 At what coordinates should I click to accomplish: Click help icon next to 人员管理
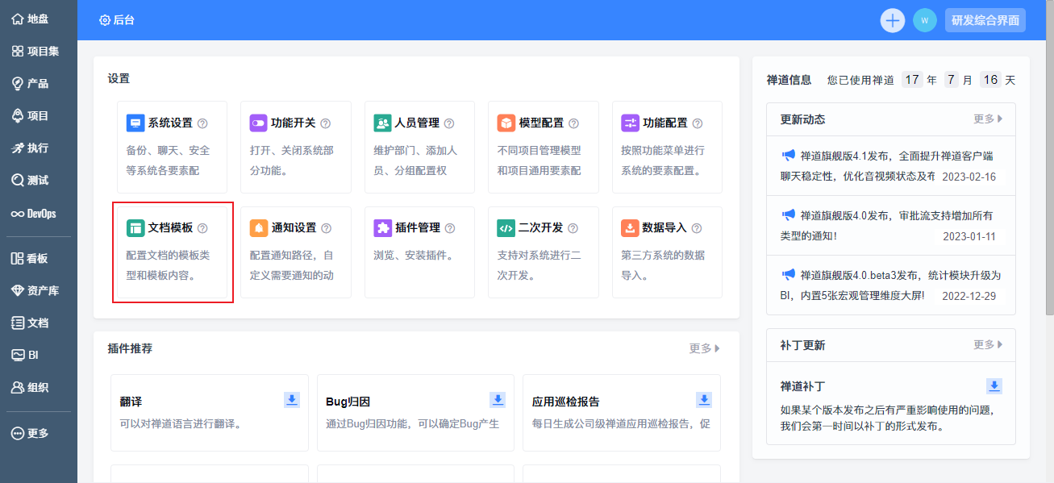click(x=449, y=123)
